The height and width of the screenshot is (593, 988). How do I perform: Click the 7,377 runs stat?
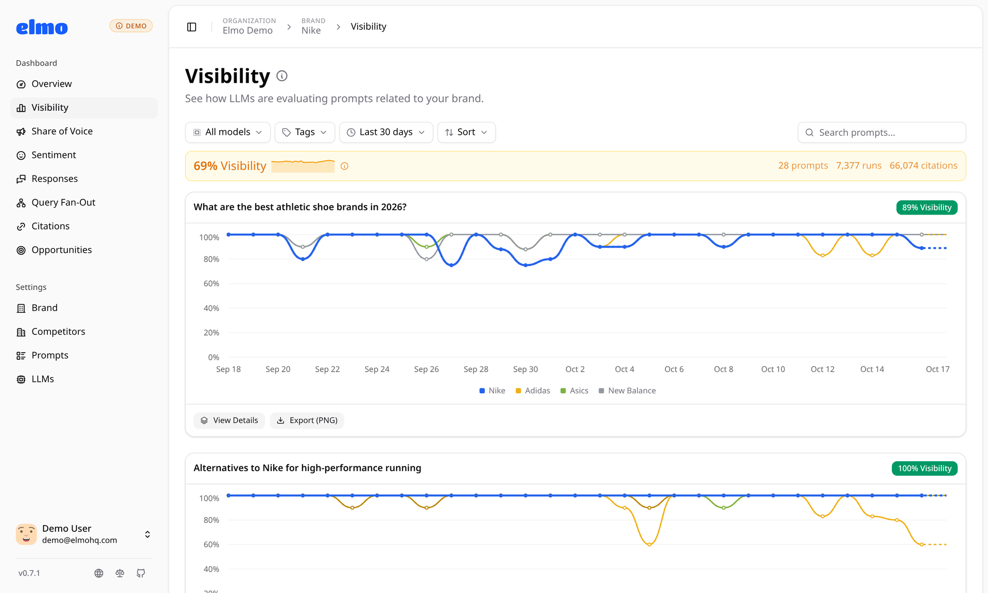[x=858, y=166]
